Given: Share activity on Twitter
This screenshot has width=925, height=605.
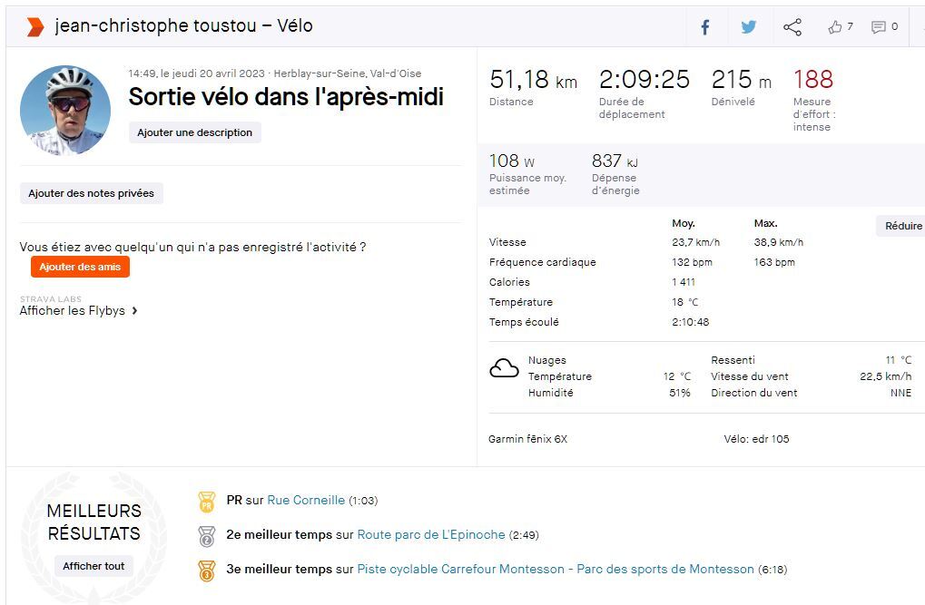Looking at the screenshot, I should pyautogui.click(x=748, y=27).
